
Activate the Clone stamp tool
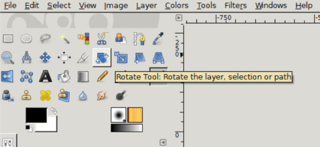click(26, 95)
